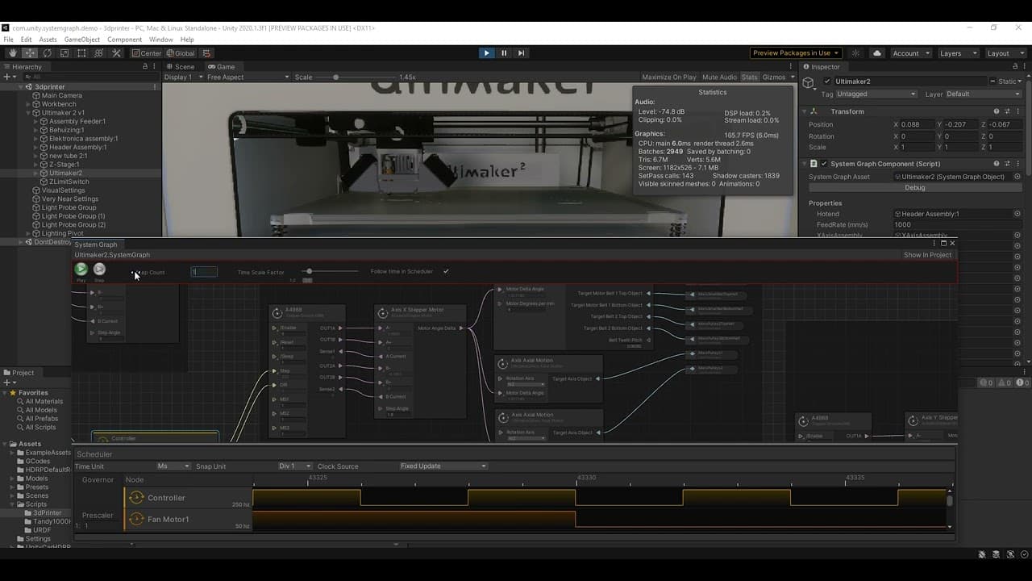Open the Free Aspect dropdown
This screenshot has width=1032, height=581.
(x=248, y=77)
